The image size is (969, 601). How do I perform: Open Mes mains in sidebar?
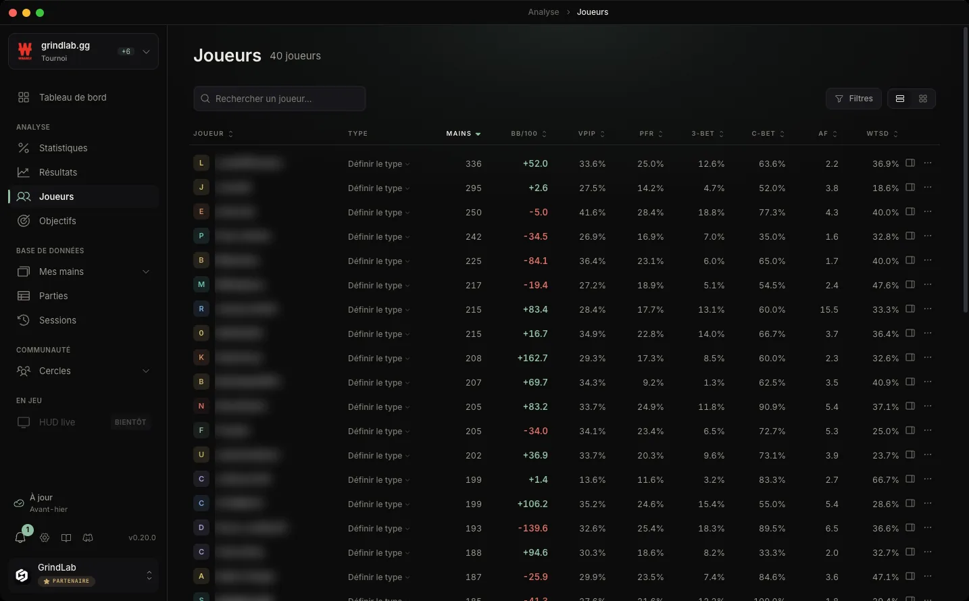click(83, 271)
